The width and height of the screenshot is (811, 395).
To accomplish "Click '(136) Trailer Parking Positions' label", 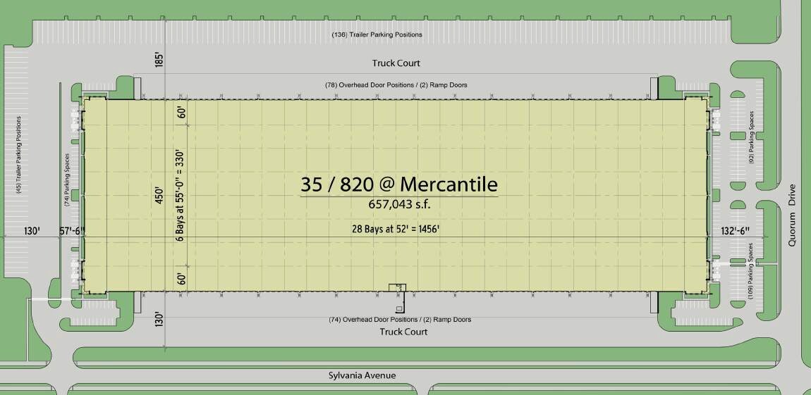I will pos(377,35).
